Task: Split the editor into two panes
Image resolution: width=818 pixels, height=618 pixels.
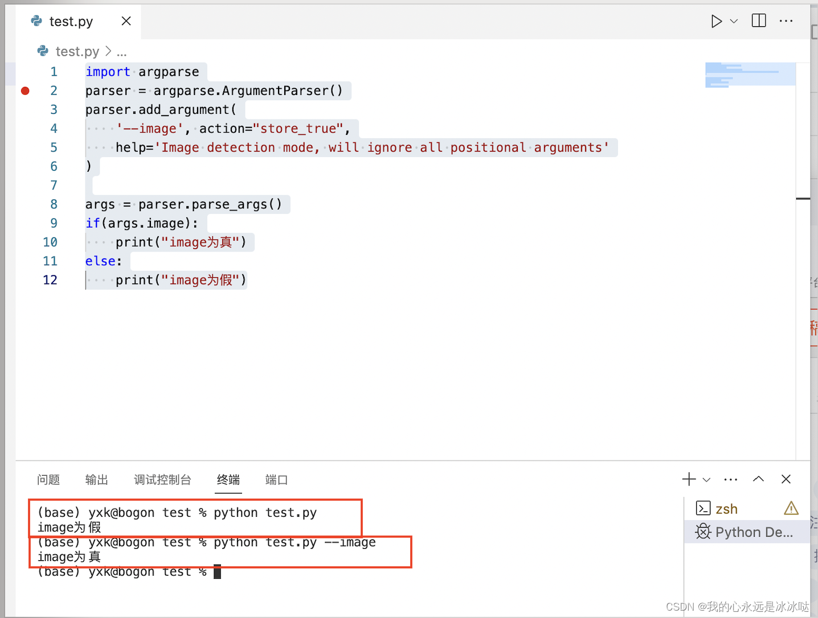Action: pos(758,20)
